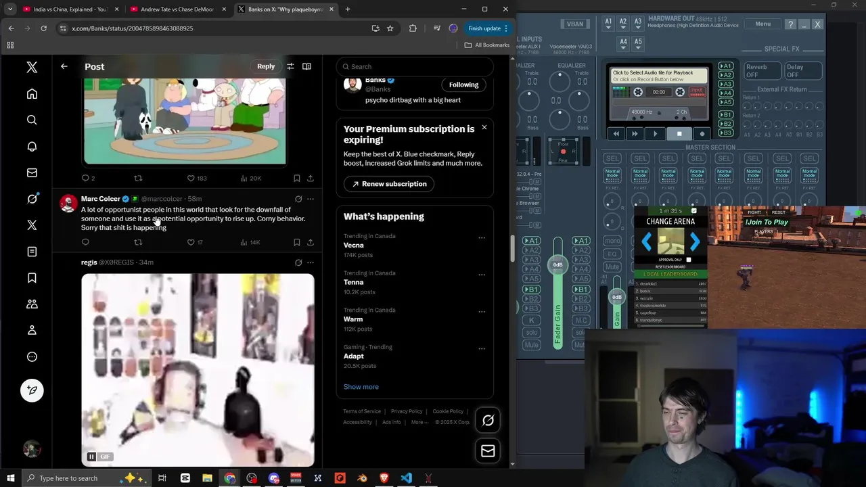Open A3 hardware out device dropdown
The image size is (866, 487).
tap(638, 23)
